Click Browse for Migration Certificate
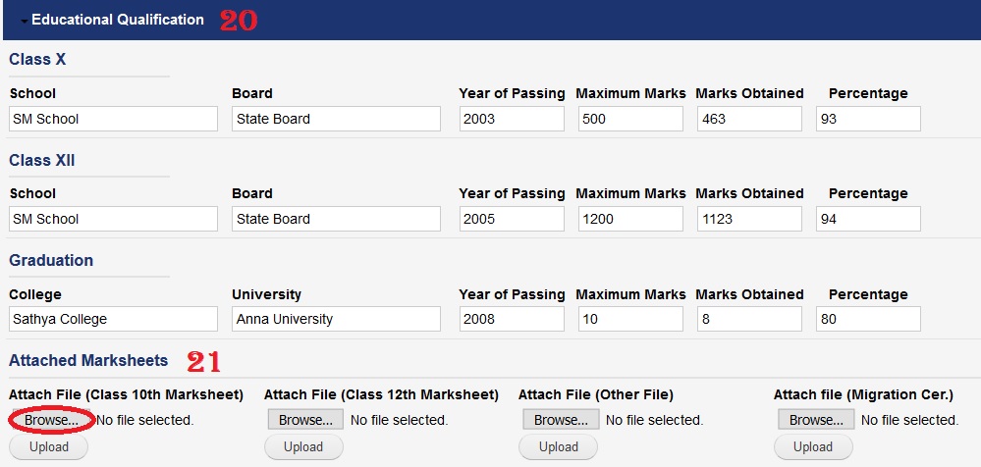The height and width of the screenshot is (467, 981). tap(816, 420)
